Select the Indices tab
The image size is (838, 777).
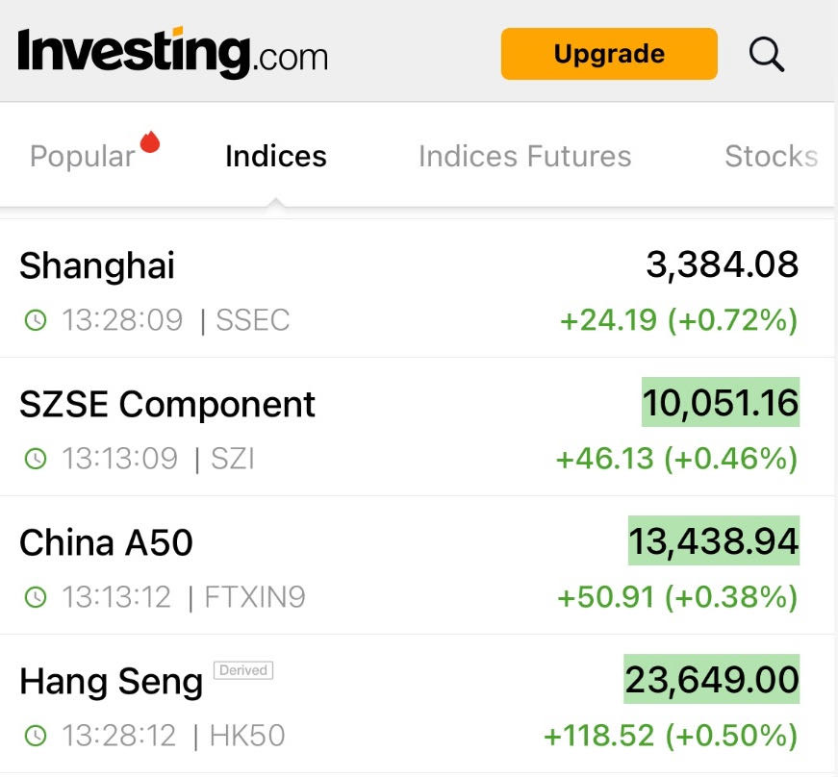276,157
